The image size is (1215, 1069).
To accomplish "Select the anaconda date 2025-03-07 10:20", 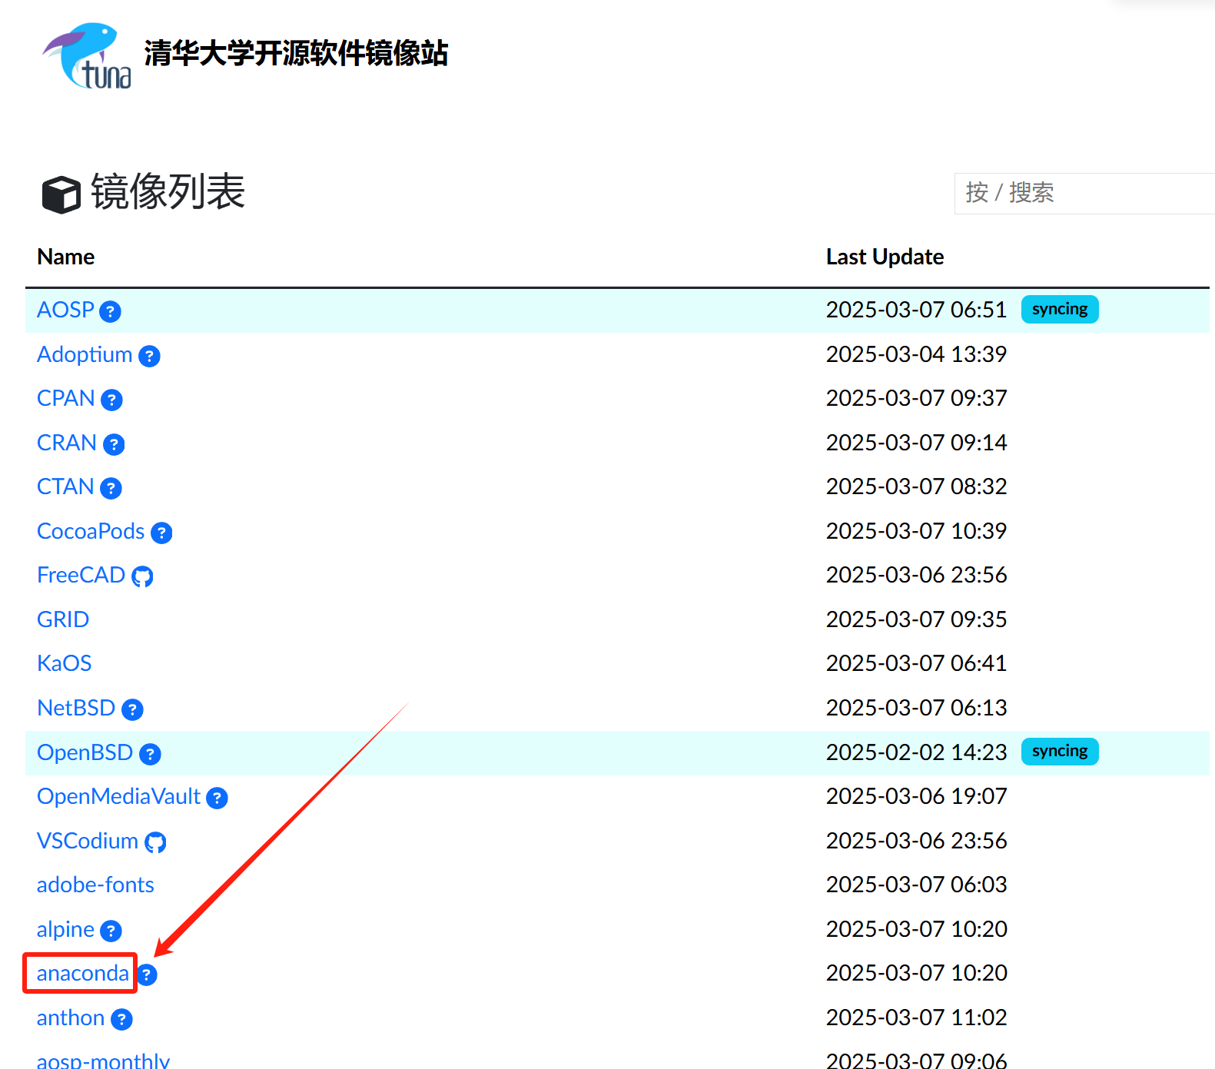I will 916,973.
